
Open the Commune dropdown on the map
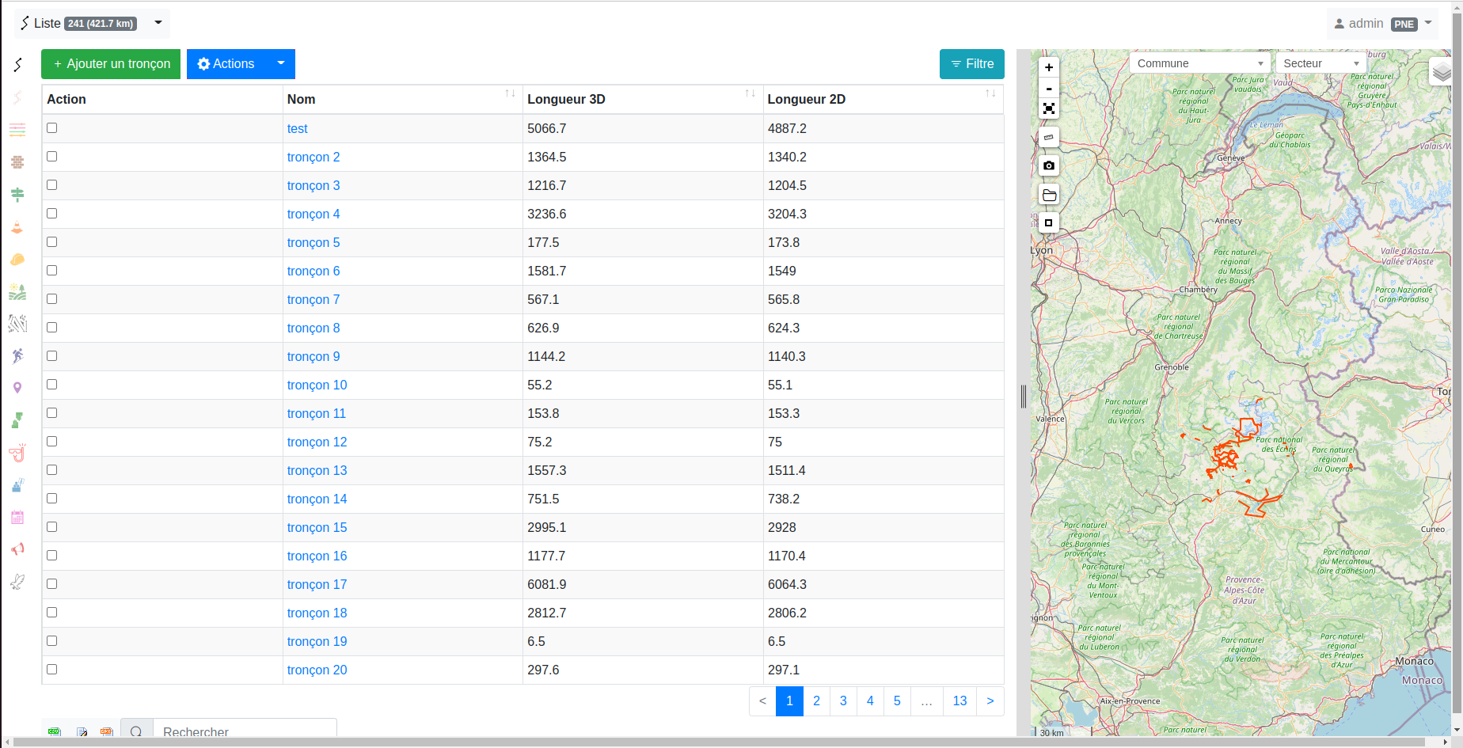pos(1199,63)
